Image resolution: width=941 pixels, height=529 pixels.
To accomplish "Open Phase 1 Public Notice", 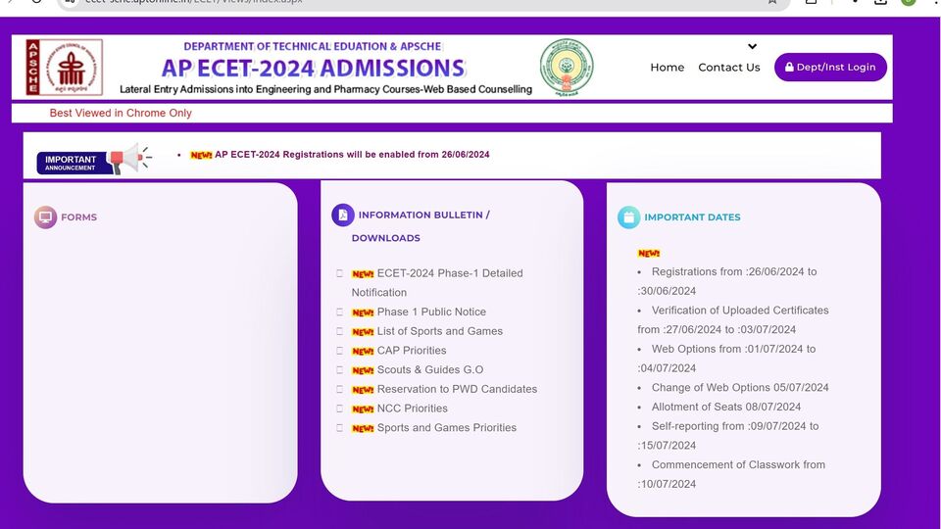I will pos(431,312).
